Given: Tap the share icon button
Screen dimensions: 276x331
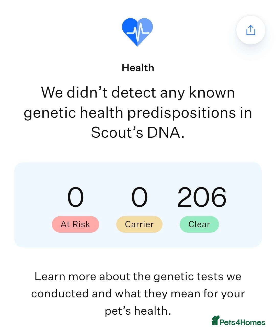Looking at the screenshot, I should [251, 30].
